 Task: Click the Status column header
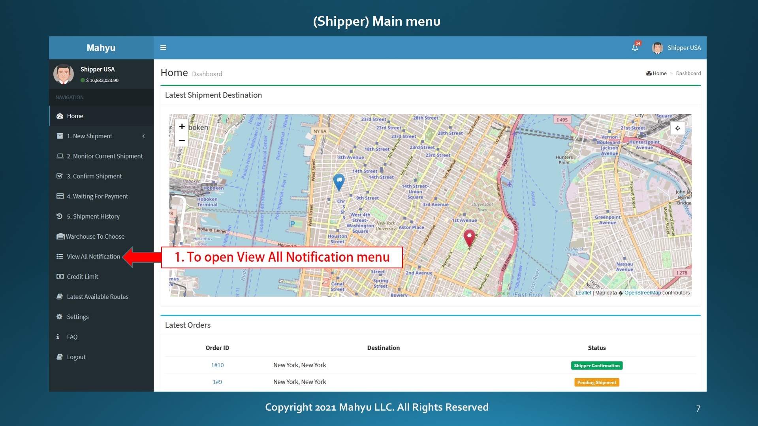(596, 348)
